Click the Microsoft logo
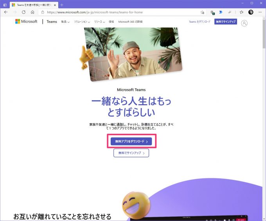This screenshot has width=266, height=221. point(26,22)
